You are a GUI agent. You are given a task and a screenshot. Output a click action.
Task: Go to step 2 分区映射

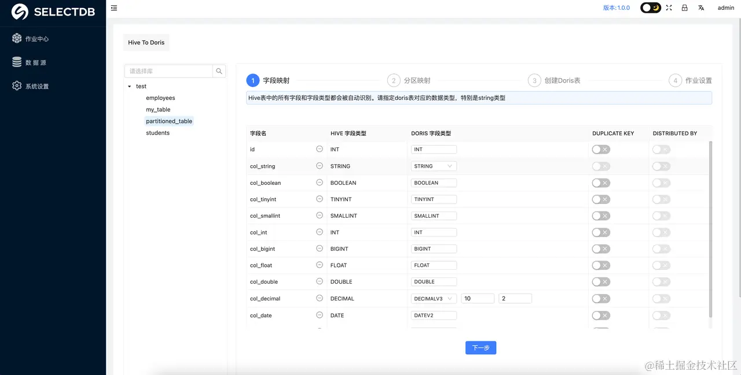click(409, 80)
